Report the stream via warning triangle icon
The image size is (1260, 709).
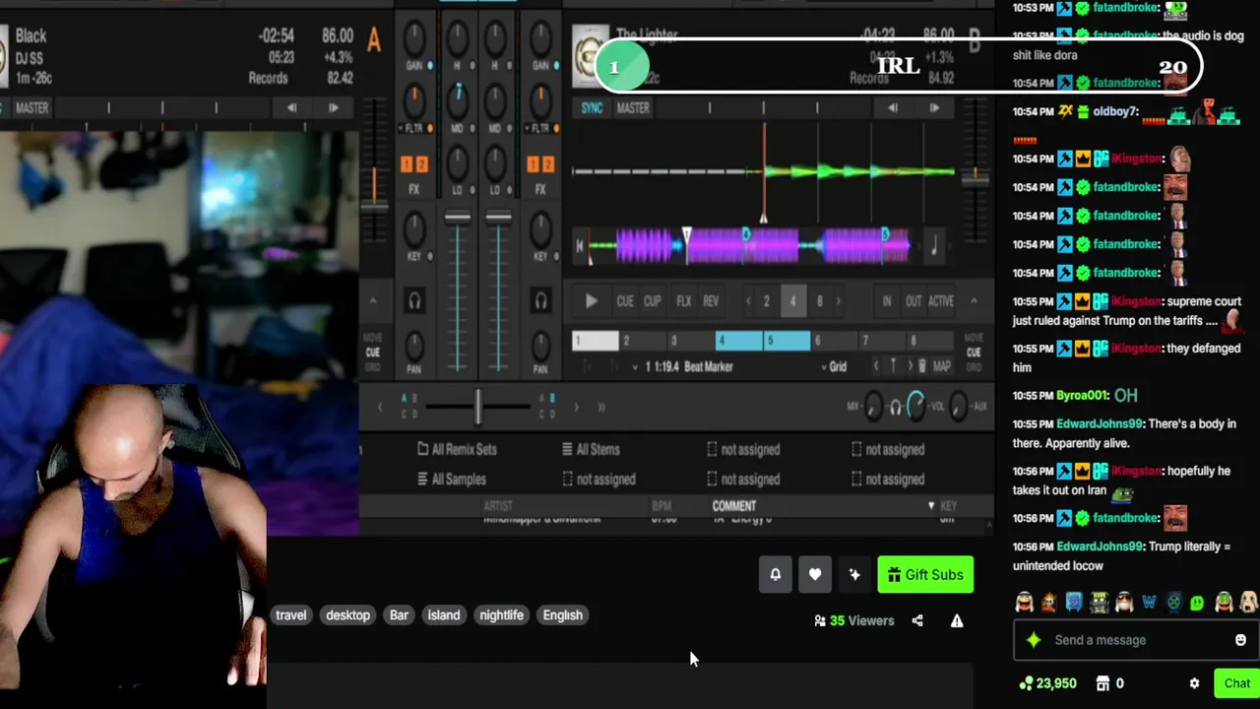coord(957,620)
